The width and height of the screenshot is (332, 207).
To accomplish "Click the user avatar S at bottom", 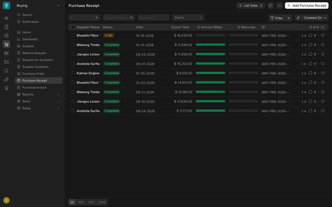I will coord(6,200).
